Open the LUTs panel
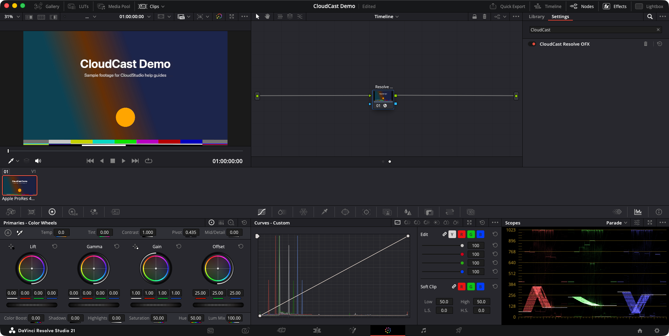 pos(78,6)
